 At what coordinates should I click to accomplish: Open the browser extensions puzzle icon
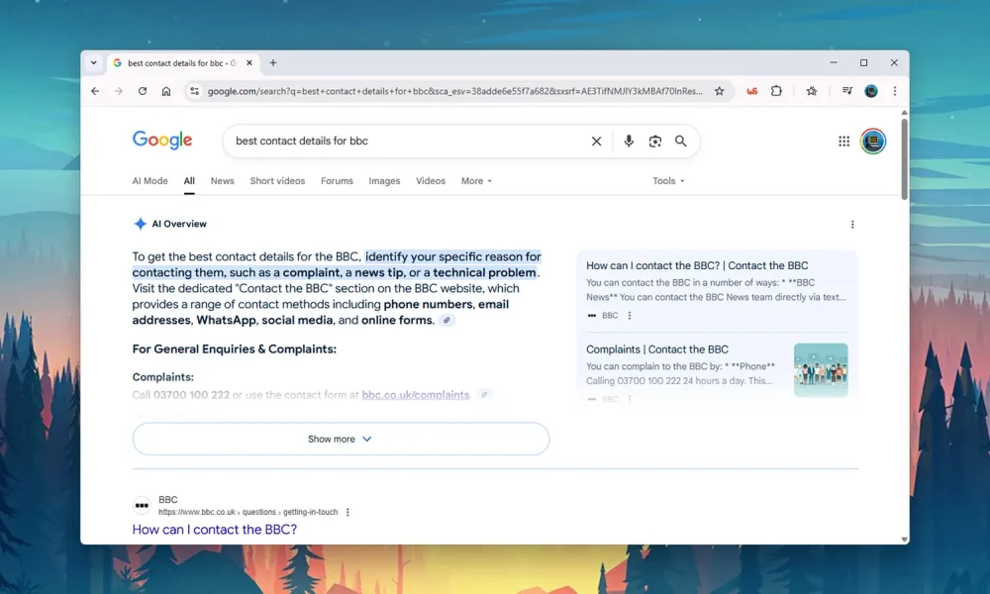pyautogui.click(x=776, y=91)
